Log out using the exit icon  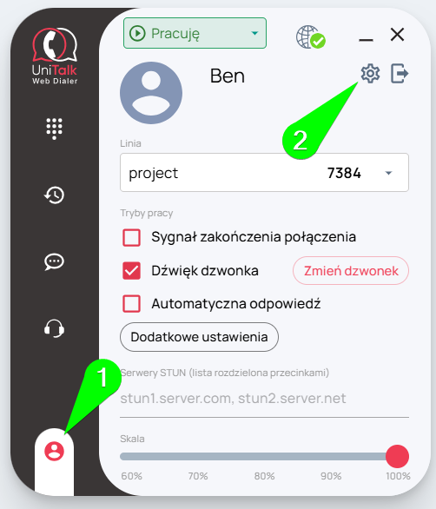pos(400,74)
